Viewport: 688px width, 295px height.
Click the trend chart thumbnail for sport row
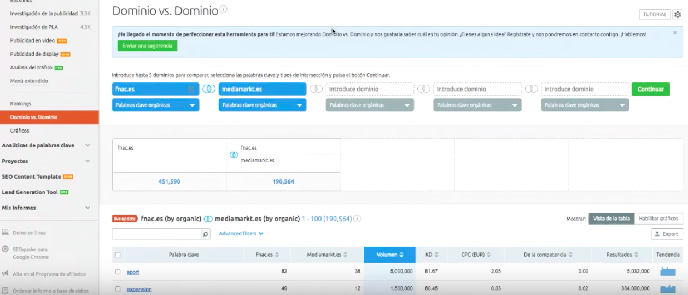[668, 272]
